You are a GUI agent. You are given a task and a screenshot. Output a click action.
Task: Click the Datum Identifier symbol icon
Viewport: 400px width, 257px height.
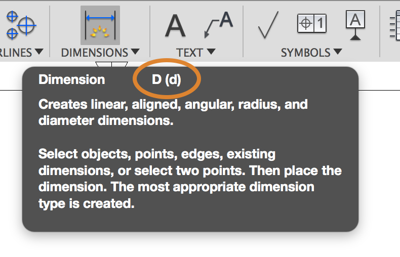[355, 24]
